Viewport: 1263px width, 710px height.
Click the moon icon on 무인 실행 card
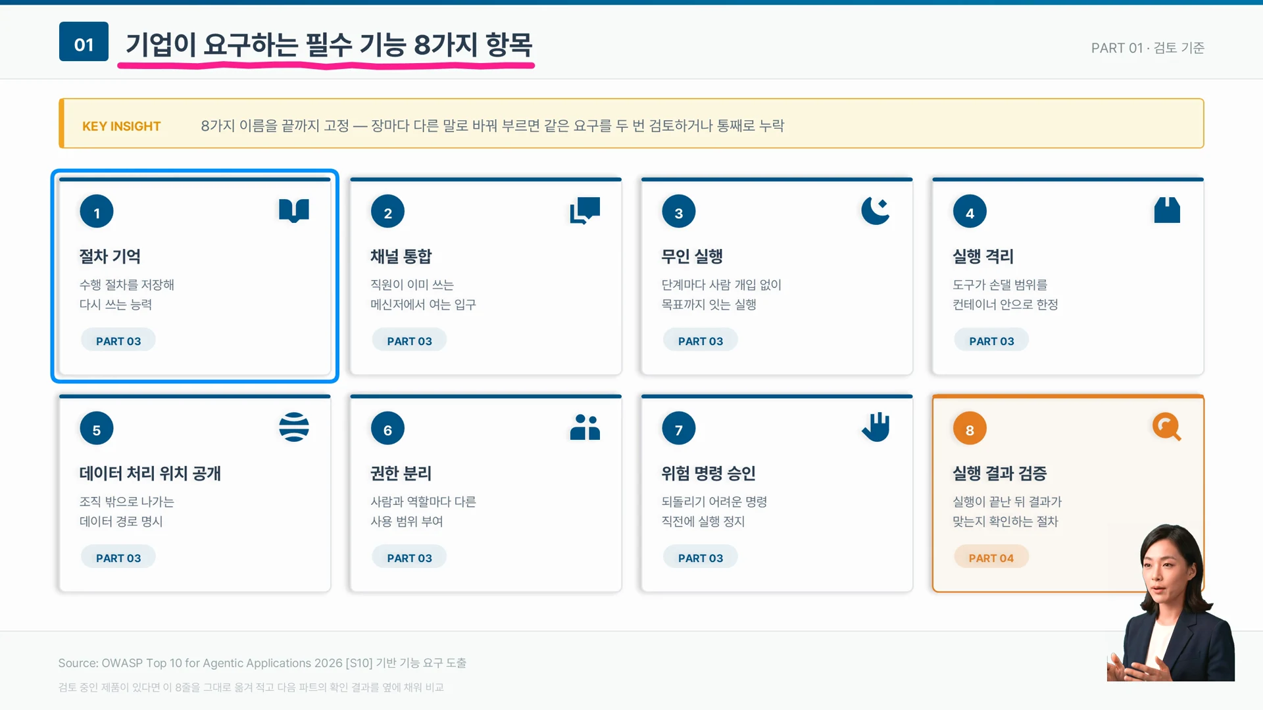[x=876, y=211]
